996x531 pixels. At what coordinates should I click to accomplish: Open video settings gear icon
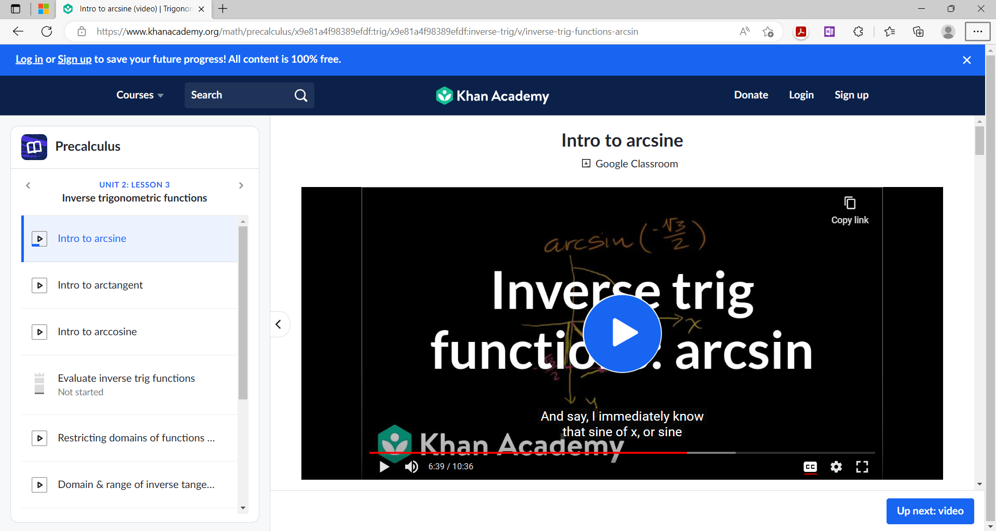click(x=836, y=467)
